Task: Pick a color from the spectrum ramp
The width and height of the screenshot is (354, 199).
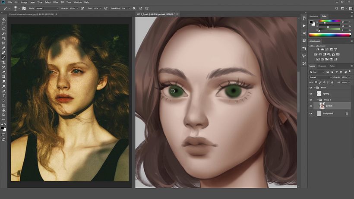Action: [330, 35]
